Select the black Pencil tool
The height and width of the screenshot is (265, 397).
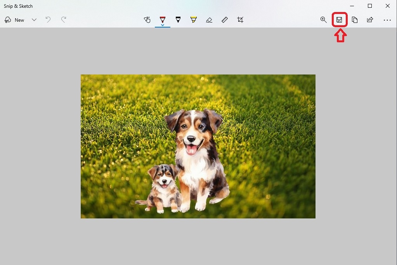[178, 19]
